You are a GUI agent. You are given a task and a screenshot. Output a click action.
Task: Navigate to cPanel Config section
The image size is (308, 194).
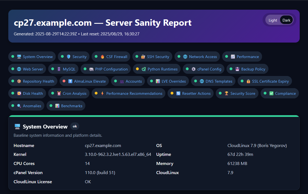point(204,69)
